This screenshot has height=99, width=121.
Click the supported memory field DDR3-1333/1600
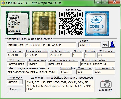pyautogui.click(x=32, y=72)
